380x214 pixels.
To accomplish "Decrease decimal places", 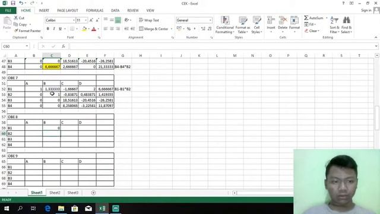I will pyautogui.click(x=210, y=29).
